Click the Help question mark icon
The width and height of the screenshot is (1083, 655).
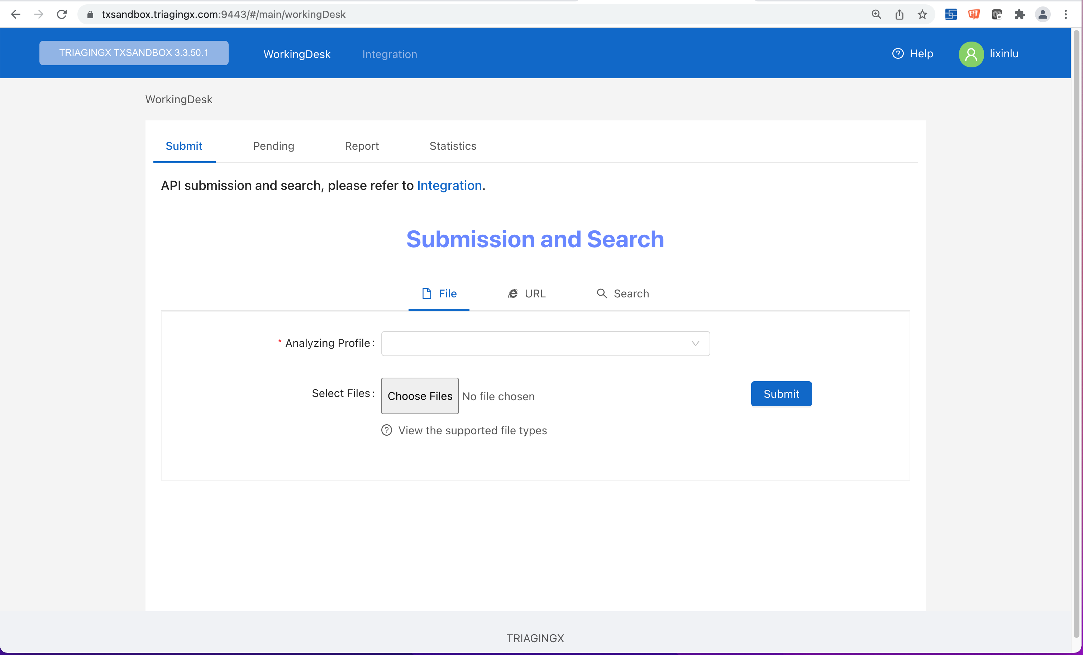point(897,54)
